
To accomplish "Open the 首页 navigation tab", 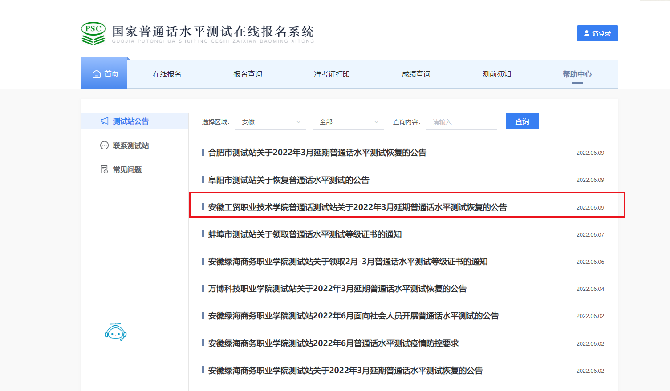I will [x=104, y=74].
